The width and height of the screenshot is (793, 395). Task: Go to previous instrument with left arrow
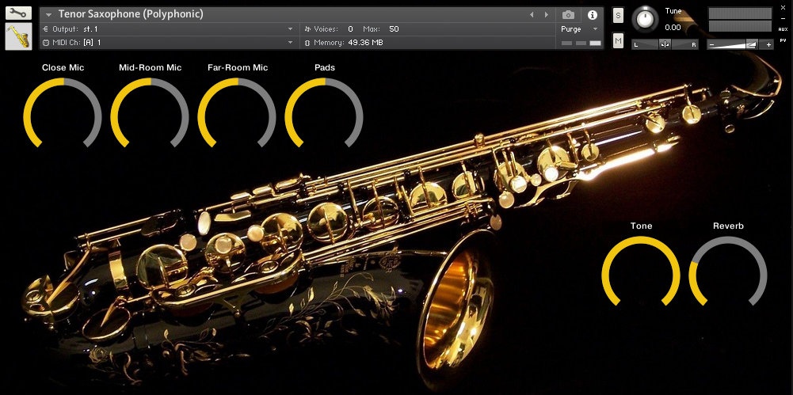[532, 14]
